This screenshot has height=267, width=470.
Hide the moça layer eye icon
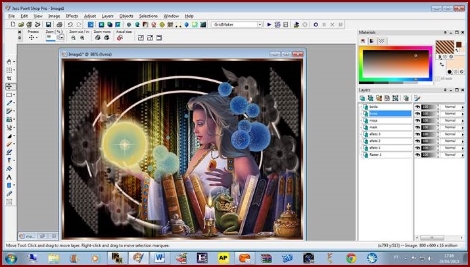417,120
